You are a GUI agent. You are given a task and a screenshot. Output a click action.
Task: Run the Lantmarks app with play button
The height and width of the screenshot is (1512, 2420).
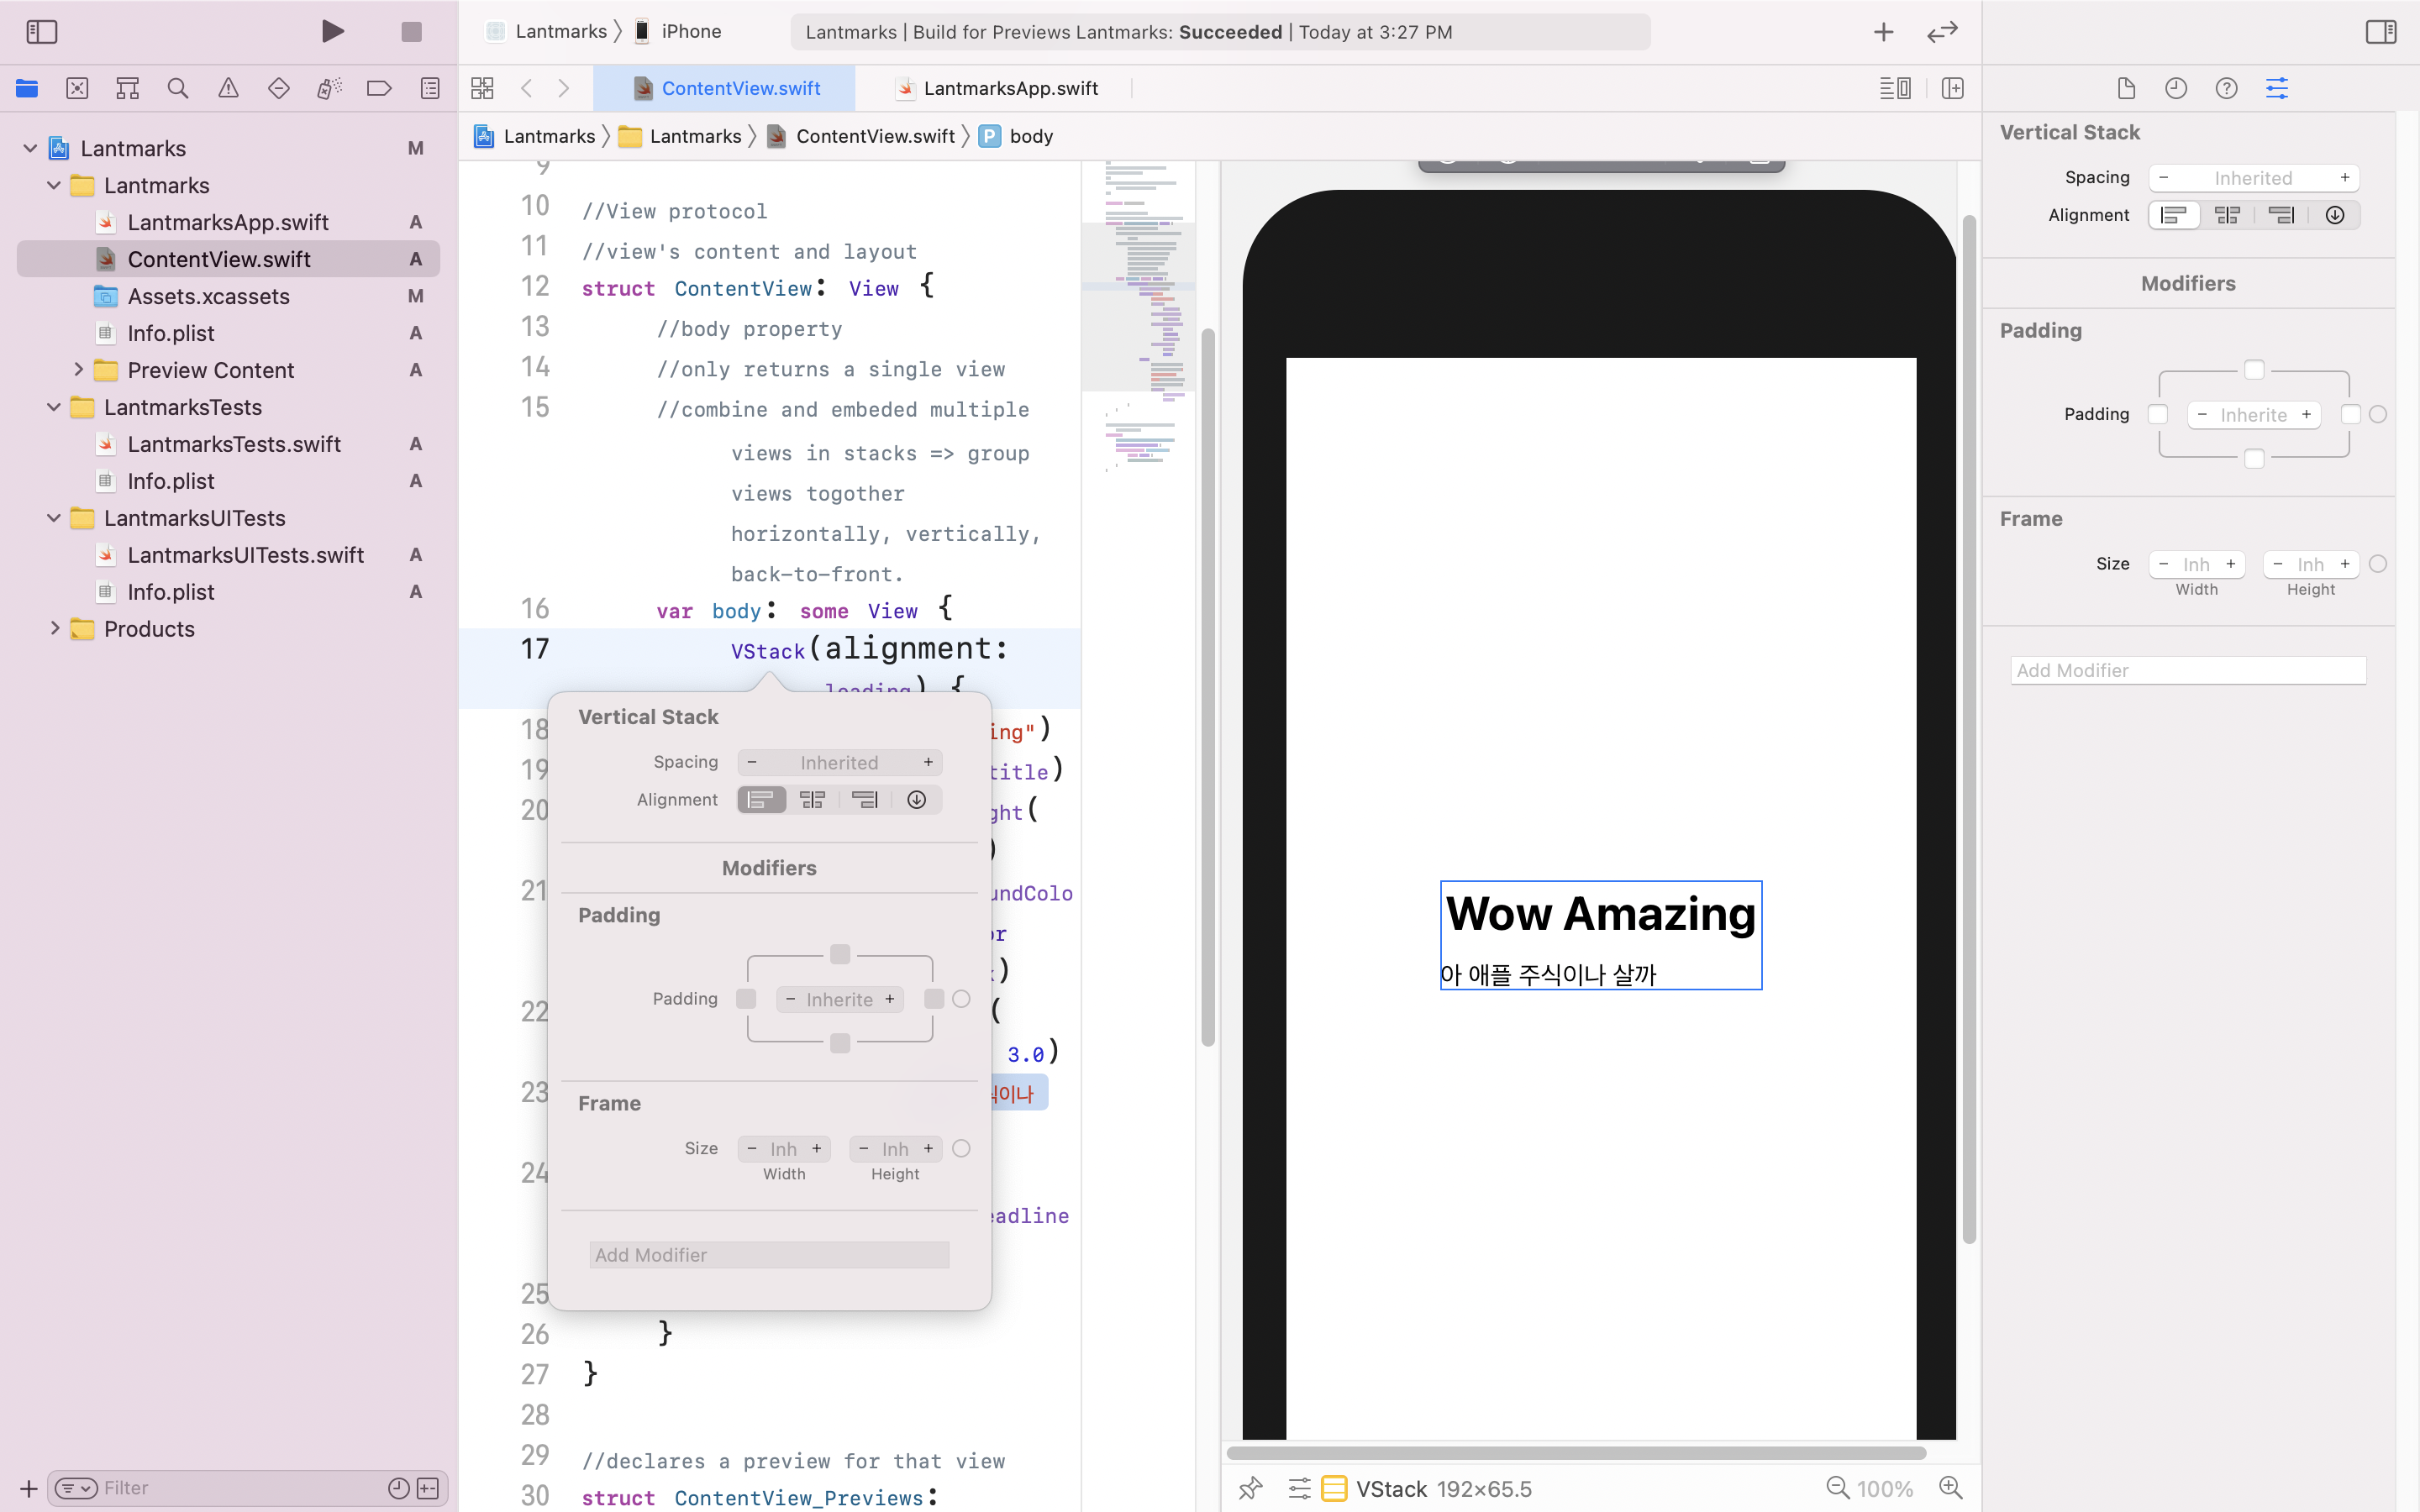click(x=333, y=32)
